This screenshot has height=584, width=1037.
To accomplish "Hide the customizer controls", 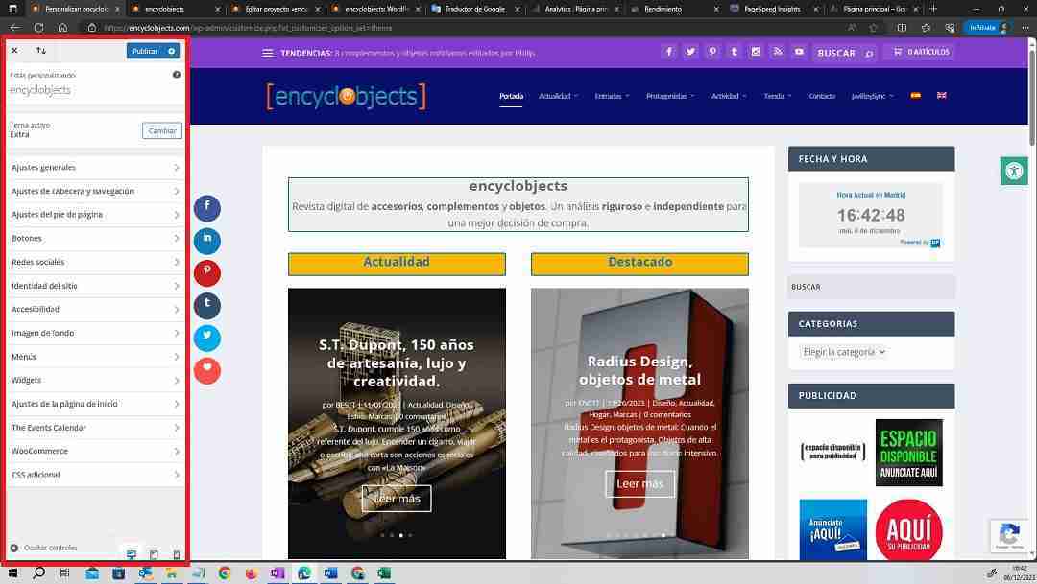I will (x=43, y=548).
